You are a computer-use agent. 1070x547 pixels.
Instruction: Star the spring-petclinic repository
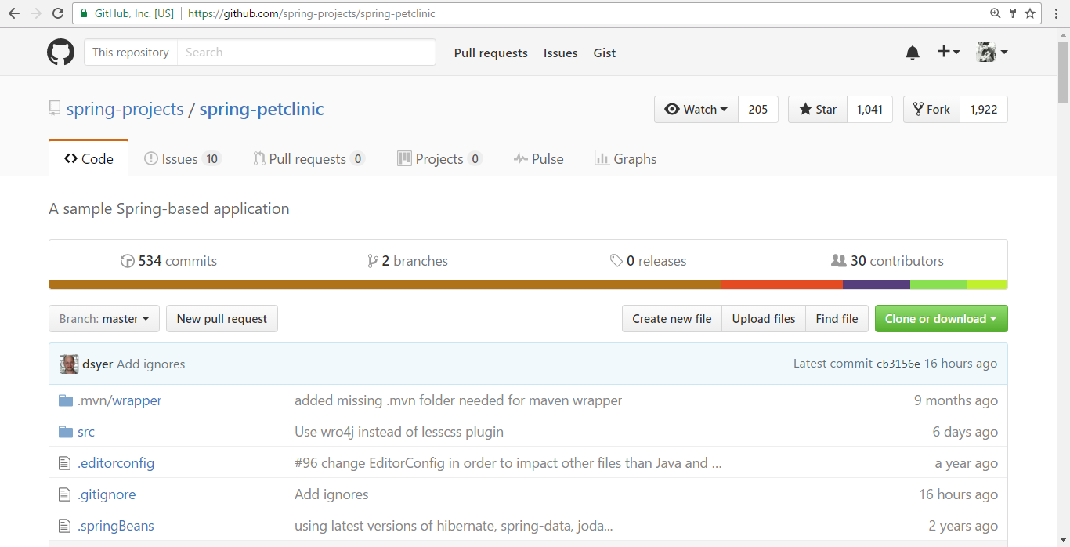point(817,110)
